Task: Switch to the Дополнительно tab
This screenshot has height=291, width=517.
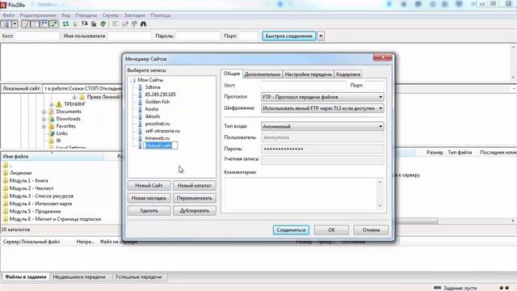Action: [263, 74]
